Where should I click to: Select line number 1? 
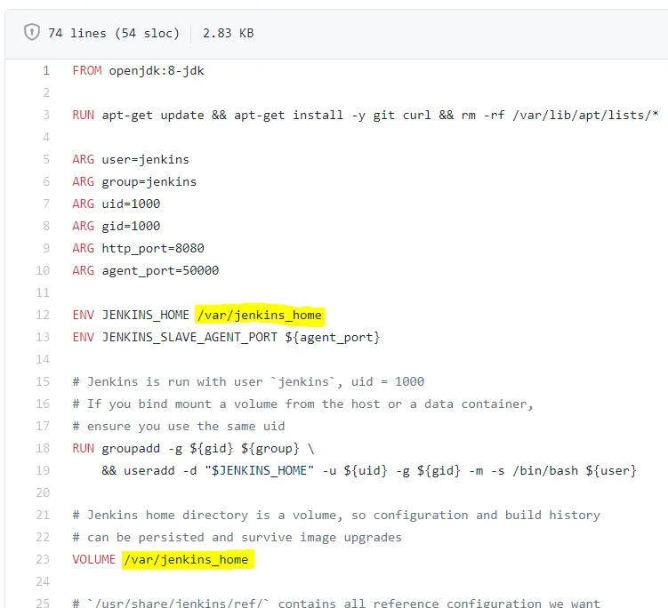(46, 71)
